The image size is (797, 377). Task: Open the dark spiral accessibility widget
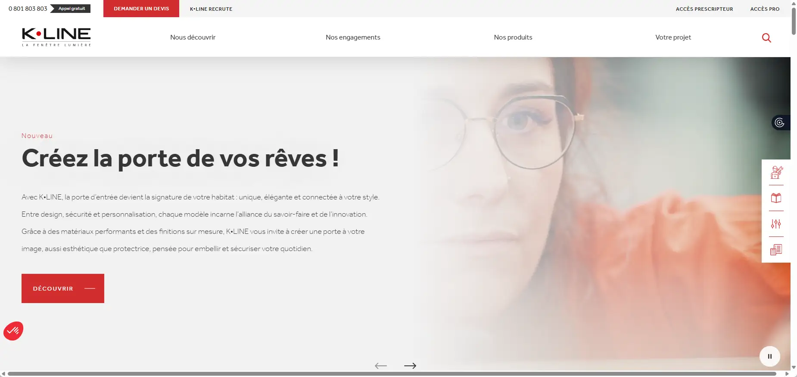coord(780,123)
